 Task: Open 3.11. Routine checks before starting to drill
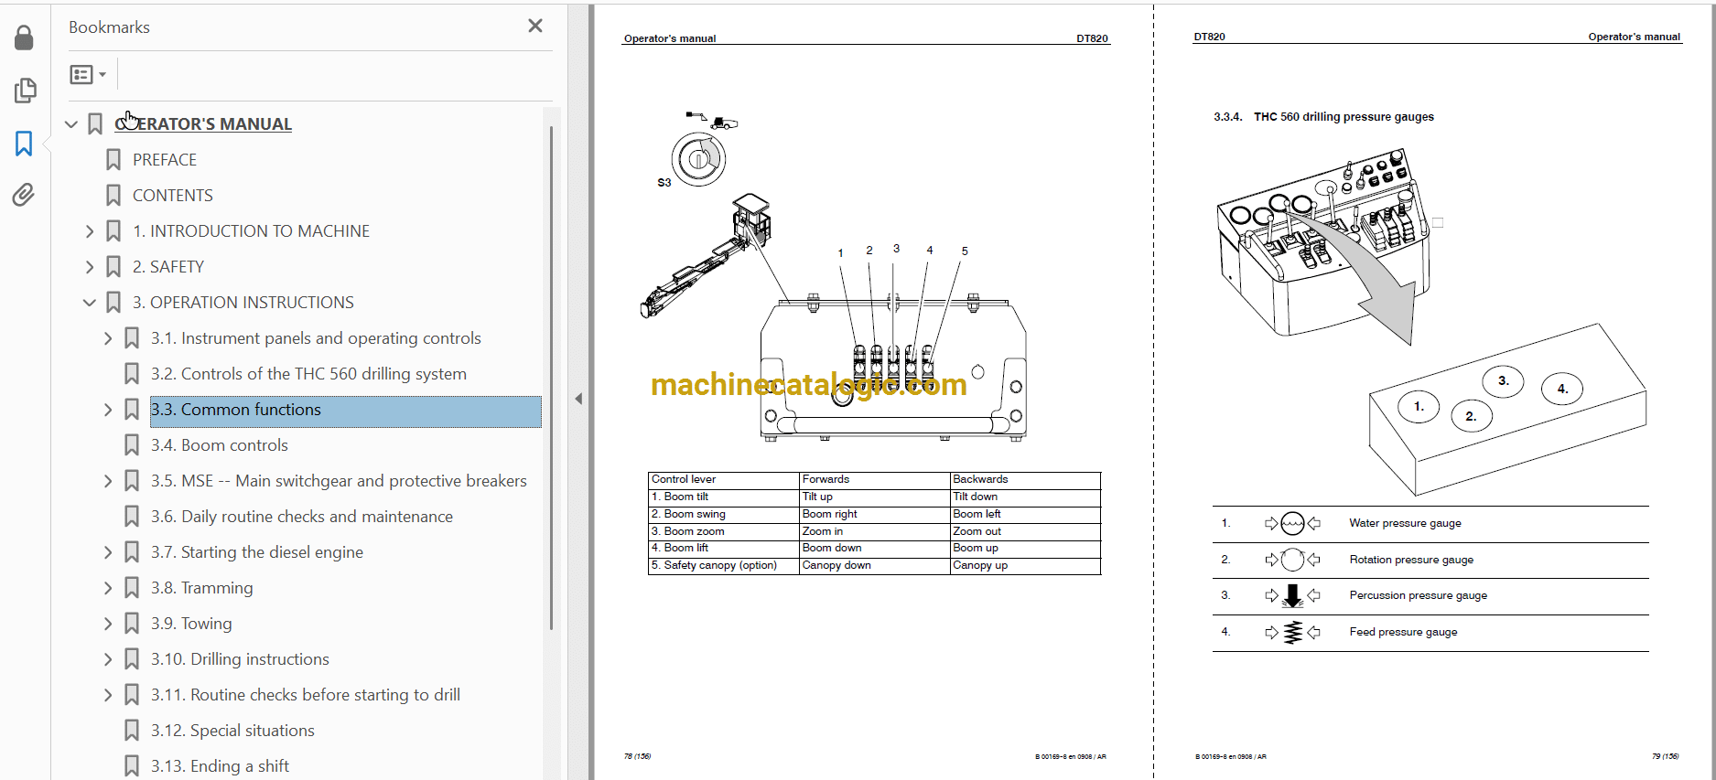point(306,695)
